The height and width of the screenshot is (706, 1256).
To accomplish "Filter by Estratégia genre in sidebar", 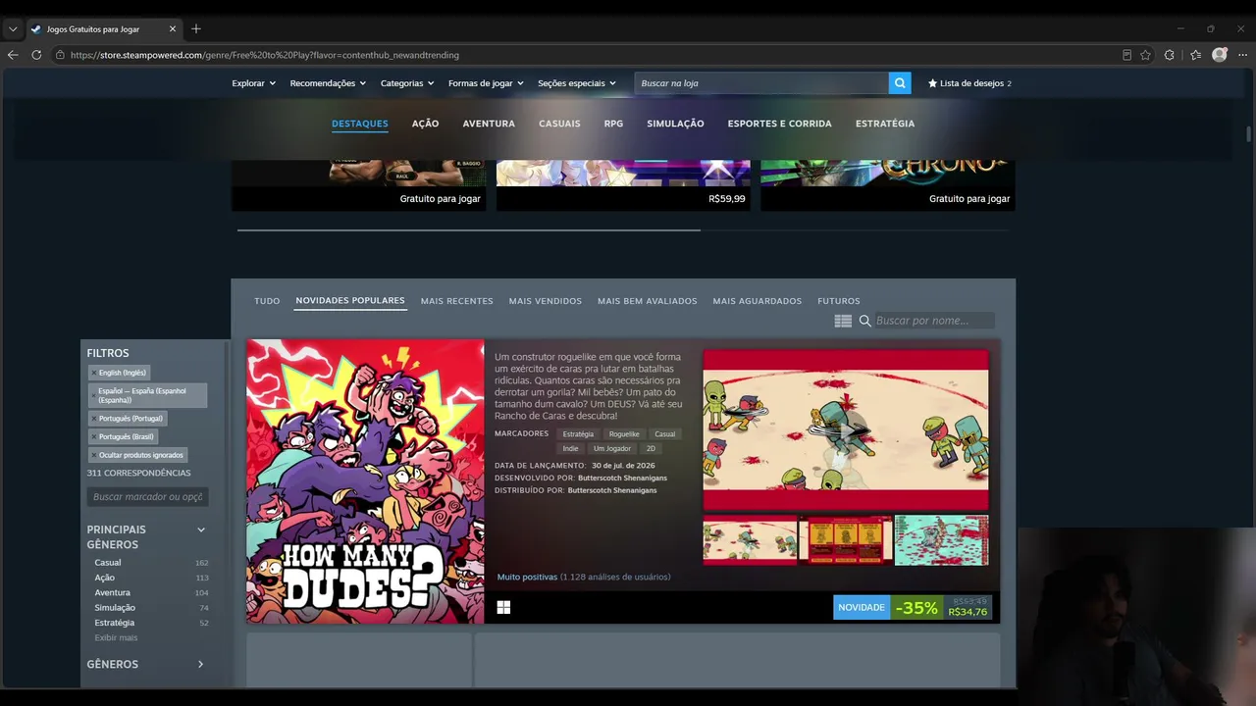I will point(115,623).
